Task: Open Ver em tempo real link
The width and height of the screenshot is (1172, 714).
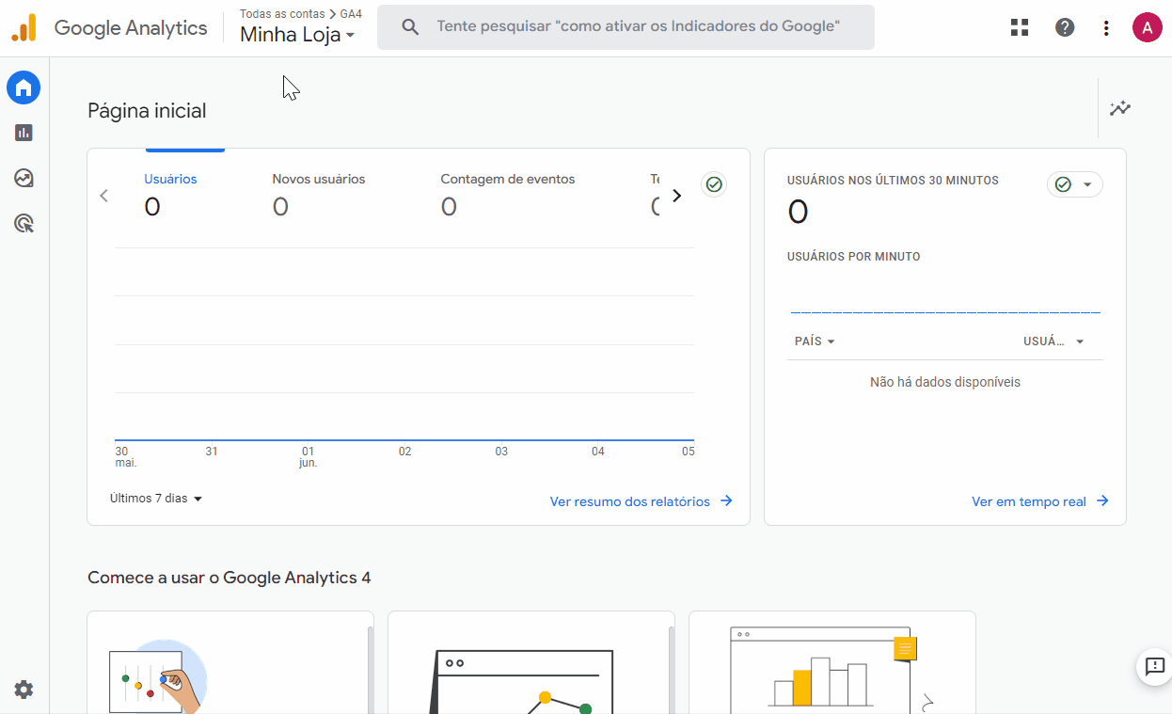Action: coord(1040,501)
